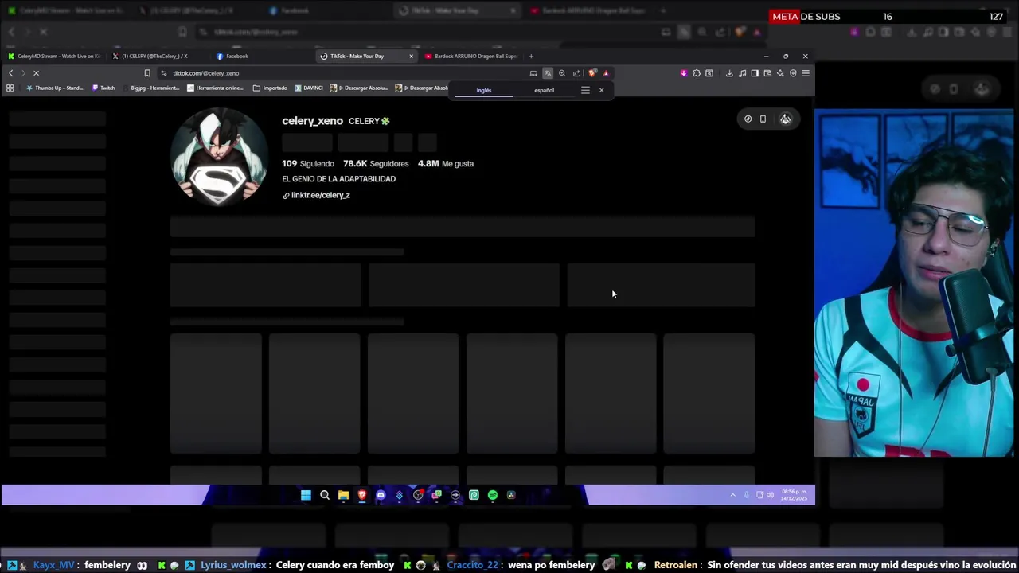The width and height of the screenshot is (1019, 573).
Task: Click the TikTok phone app icon
Action: click(763, 119)
